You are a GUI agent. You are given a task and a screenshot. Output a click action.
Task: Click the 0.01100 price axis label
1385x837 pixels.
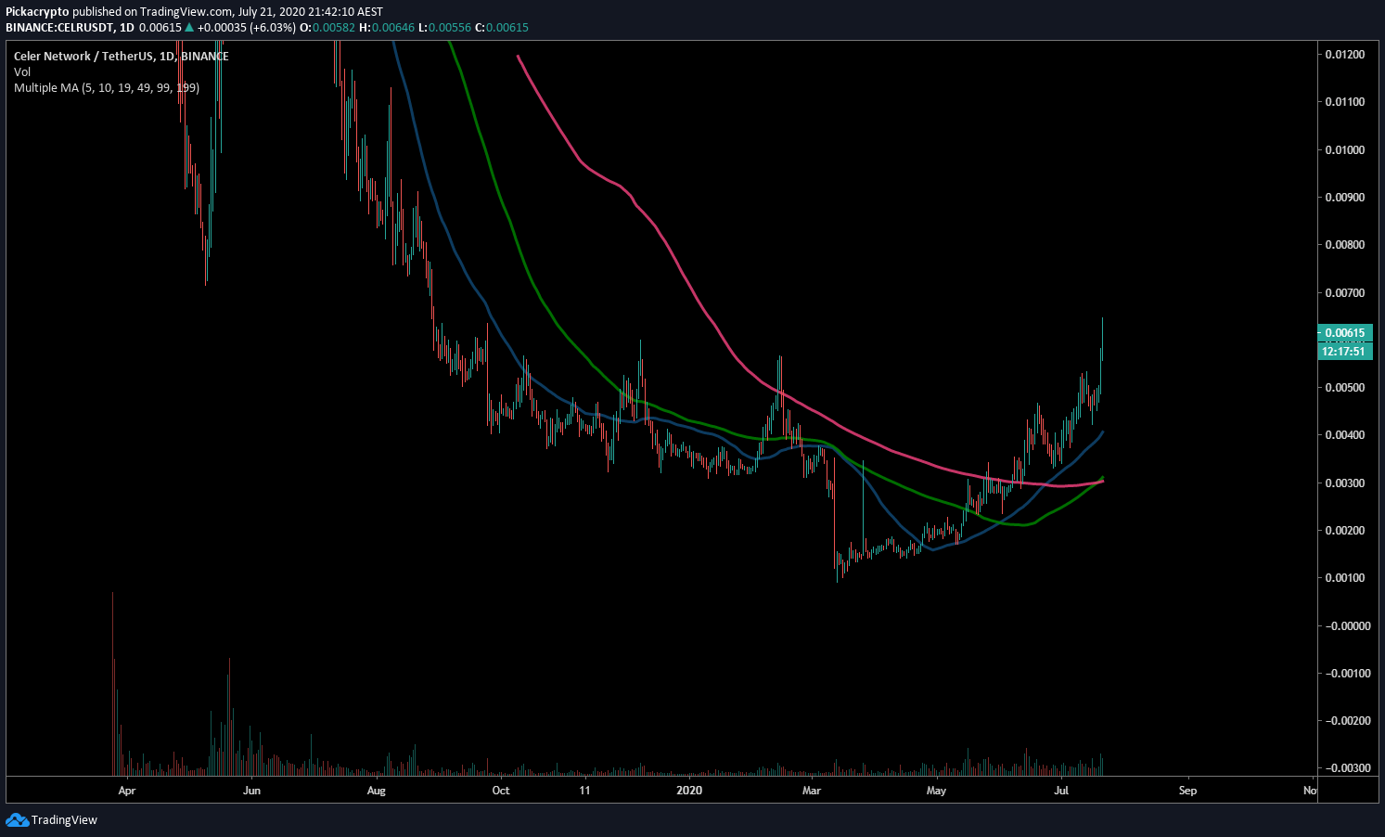pos(1344,102)
